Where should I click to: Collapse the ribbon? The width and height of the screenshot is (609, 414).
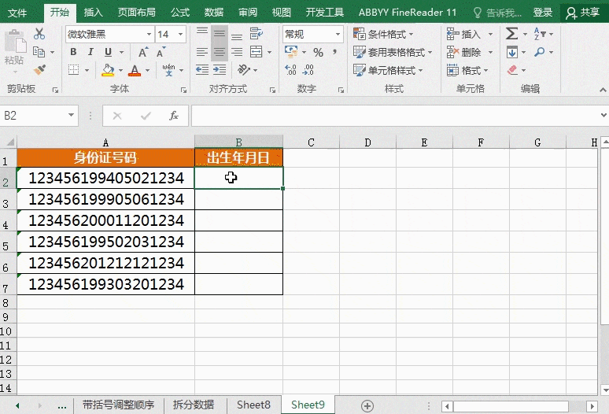coord(603,90)
